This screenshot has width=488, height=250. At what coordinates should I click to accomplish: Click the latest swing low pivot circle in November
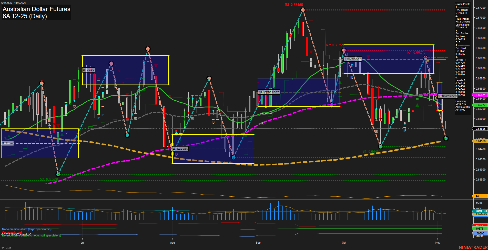click(x=446, y=138)
